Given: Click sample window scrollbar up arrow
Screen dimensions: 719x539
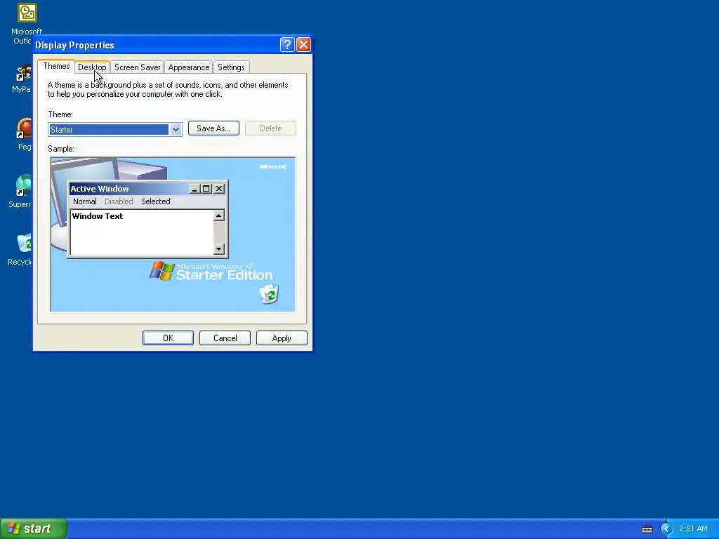Looking at the screenshot, I should (x=219, y=216).
